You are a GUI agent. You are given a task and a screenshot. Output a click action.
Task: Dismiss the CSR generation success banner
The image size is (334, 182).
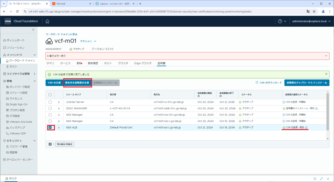click(326, 74)
